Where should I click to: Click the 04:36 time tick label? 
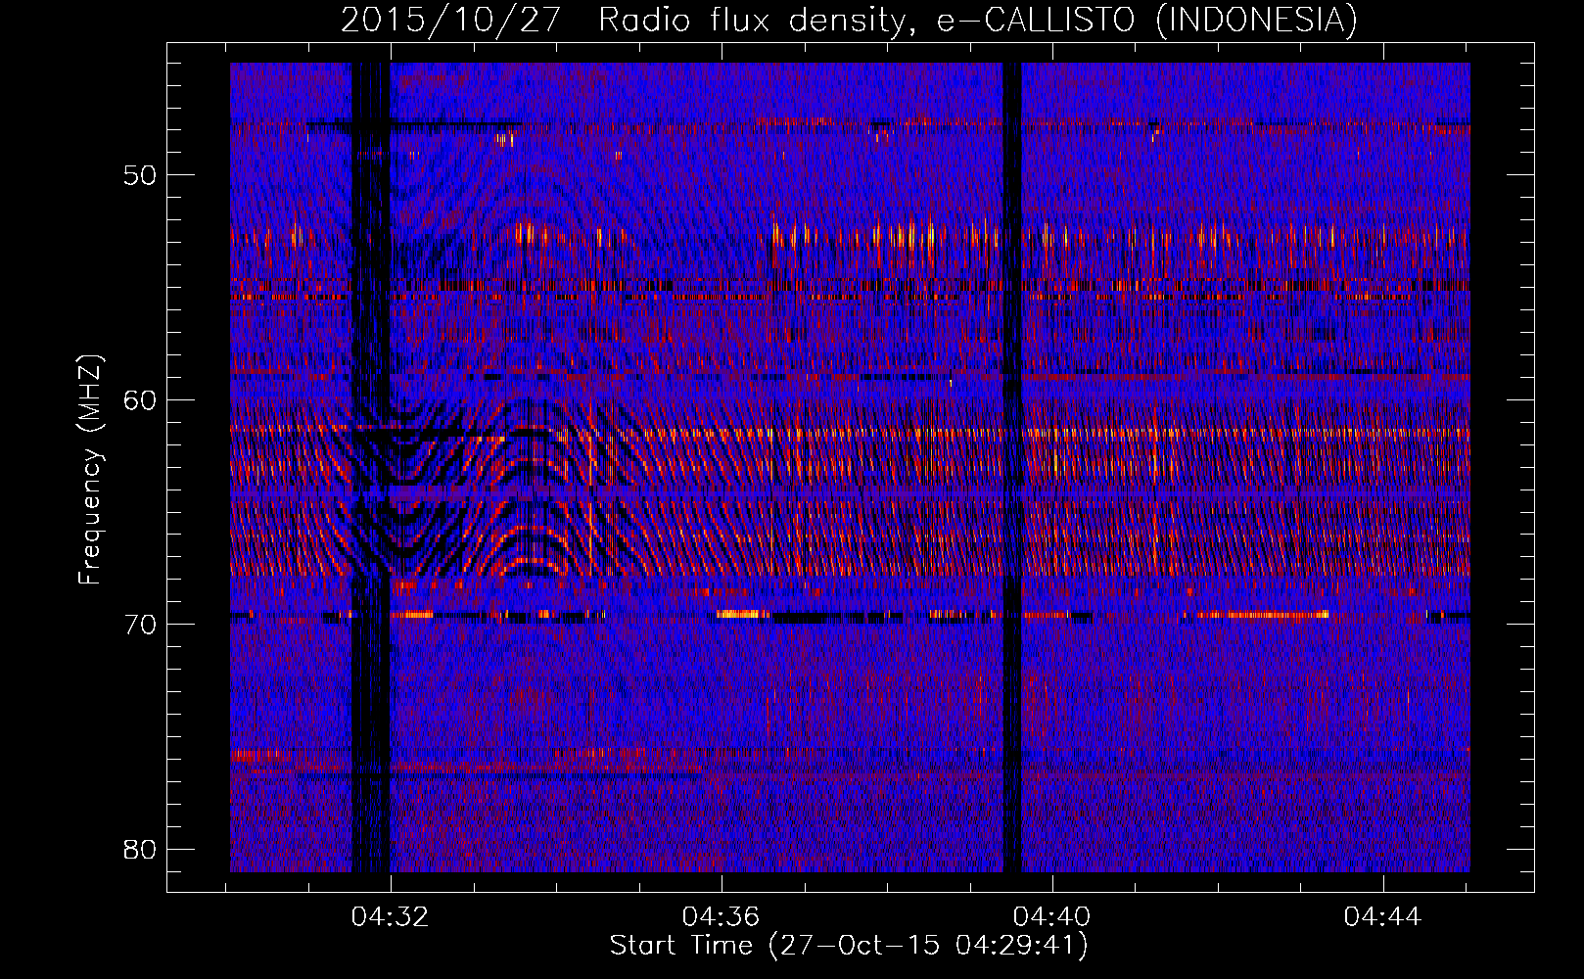(722, 917)
